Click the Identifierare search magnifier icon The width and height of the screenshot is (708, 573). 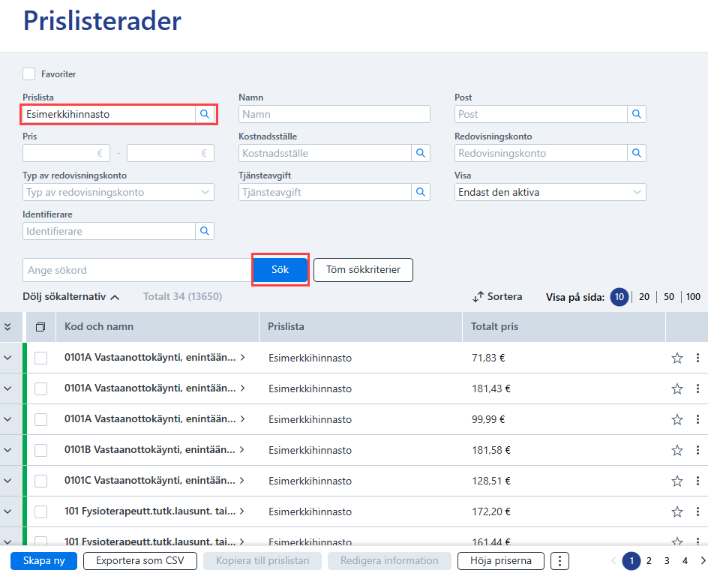pyautogui.click(x=205, y=231)
